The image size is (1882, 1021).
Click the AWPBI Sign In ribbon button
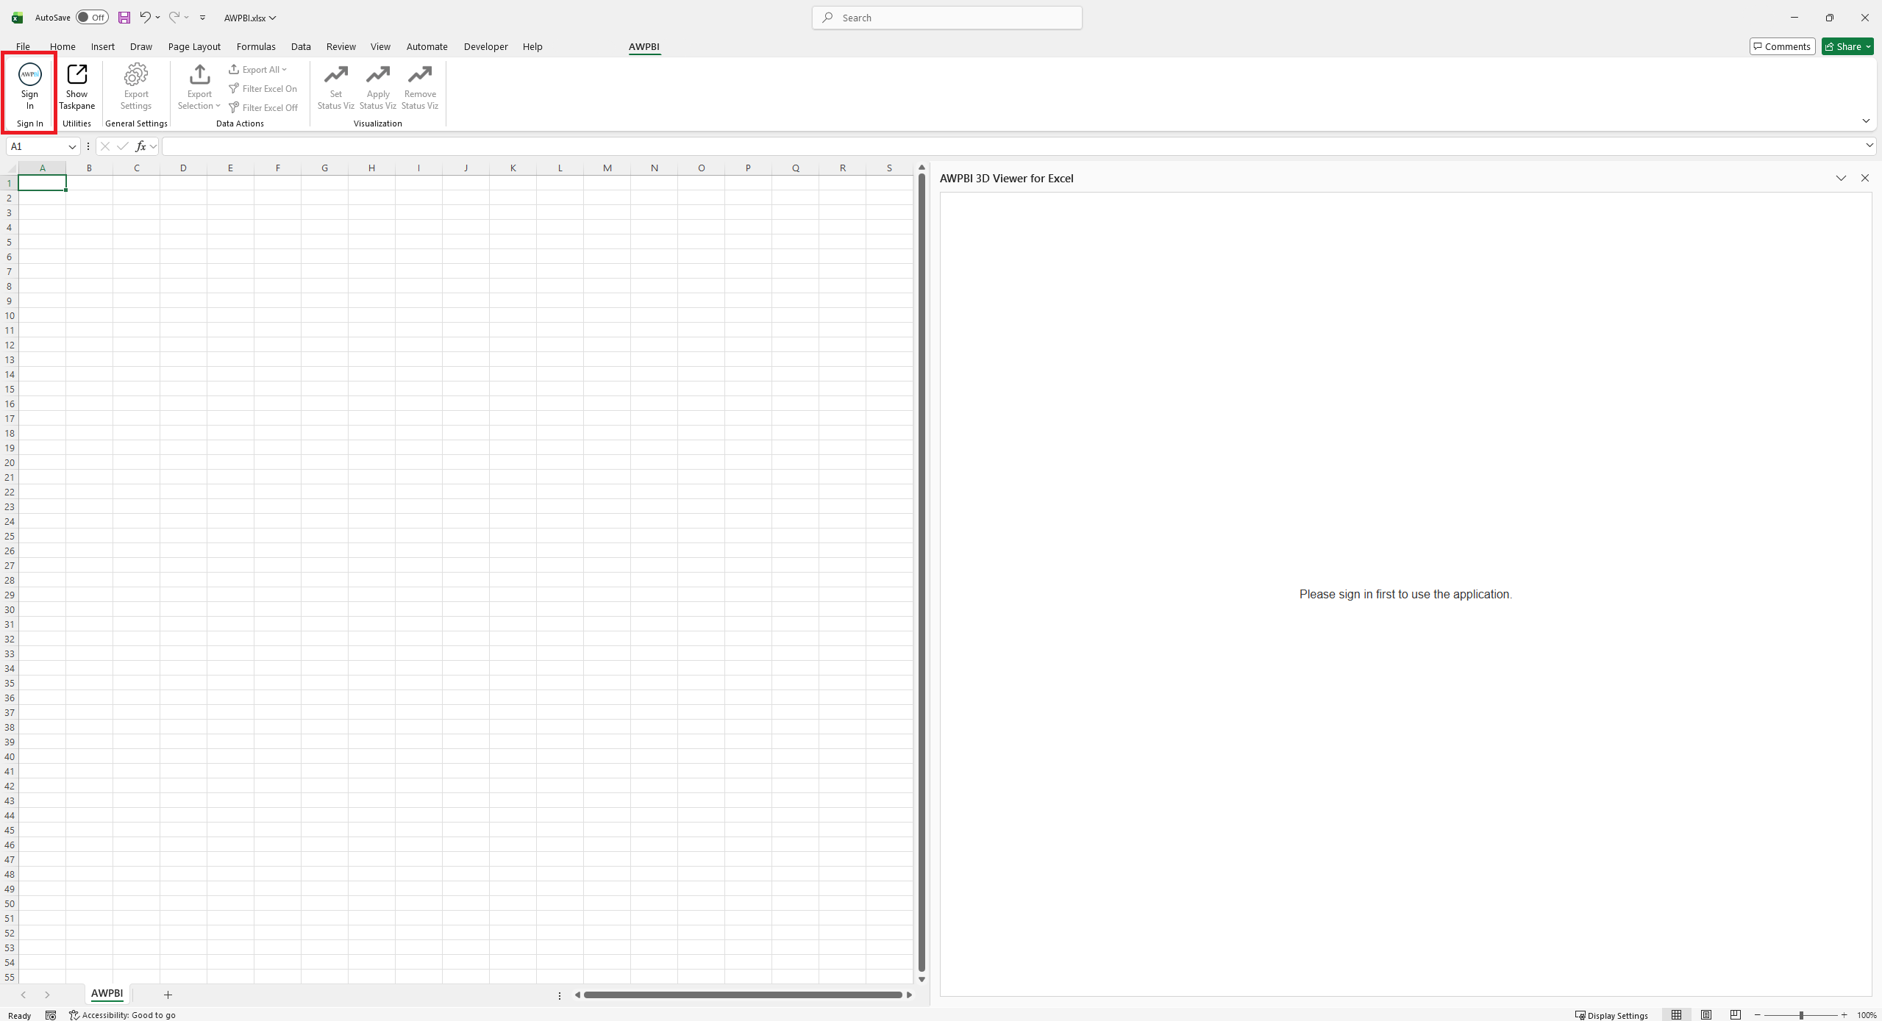(29, 87)
